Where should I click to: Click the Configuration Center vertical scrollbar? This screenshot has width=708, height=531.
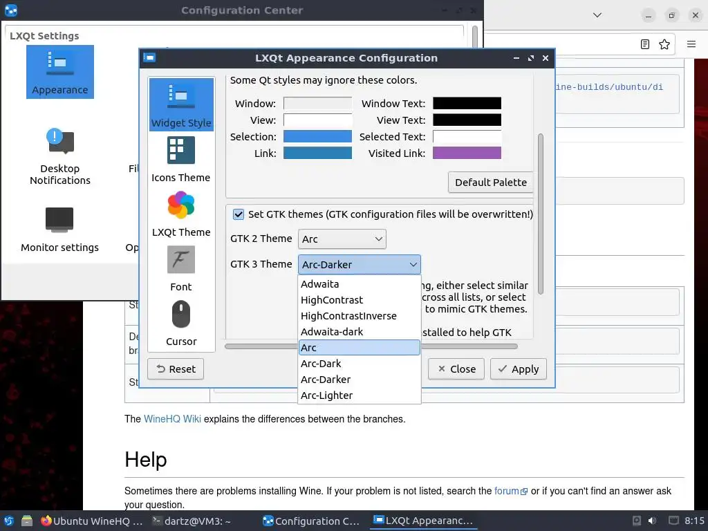[x=474, y=37]
